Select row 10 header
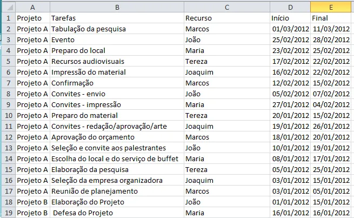The height and width of the screenshot is (218, 354). click(x=9, y=115)
